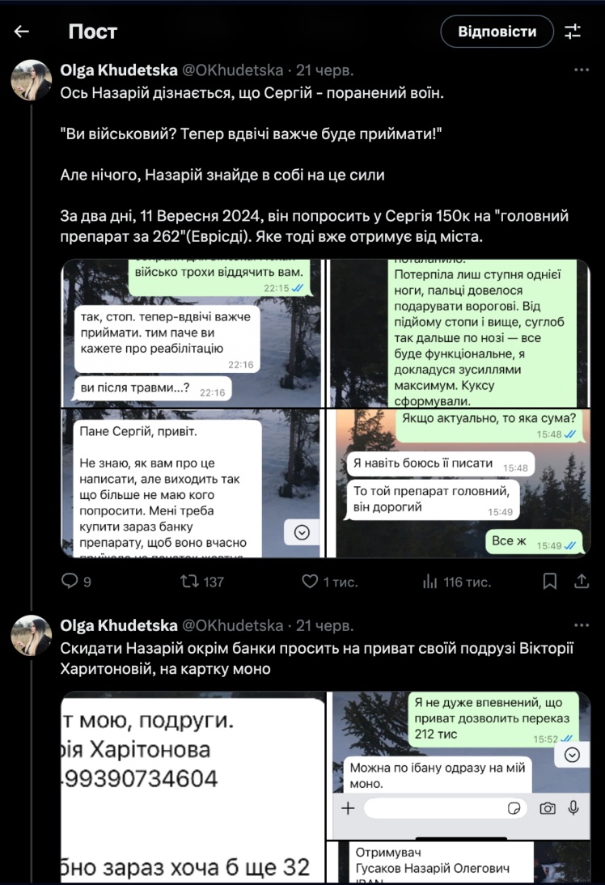Bookmark the first post
Image resolution: width=605 pixels, height=885 pixels.
[550, 582]
